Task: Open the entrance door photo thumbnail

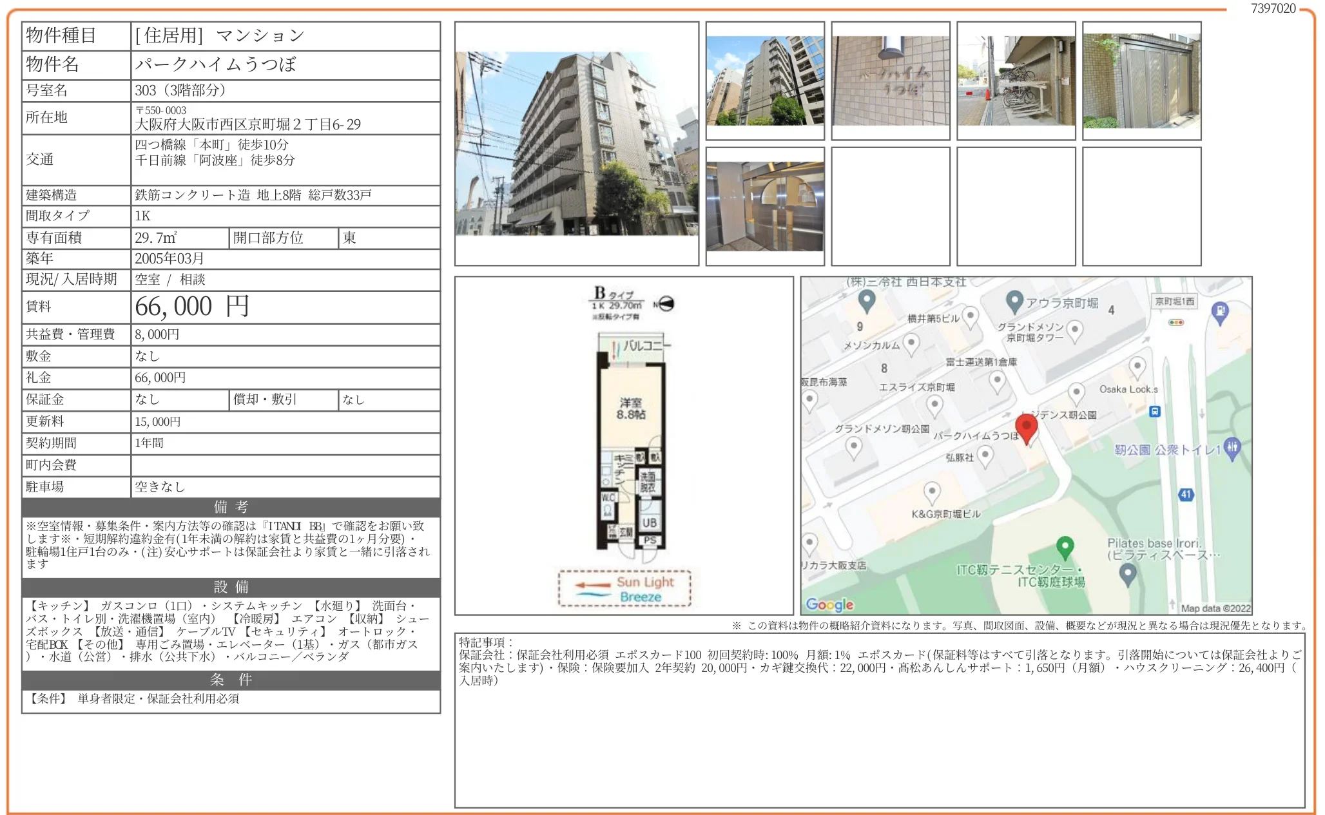Action: 1141,81
